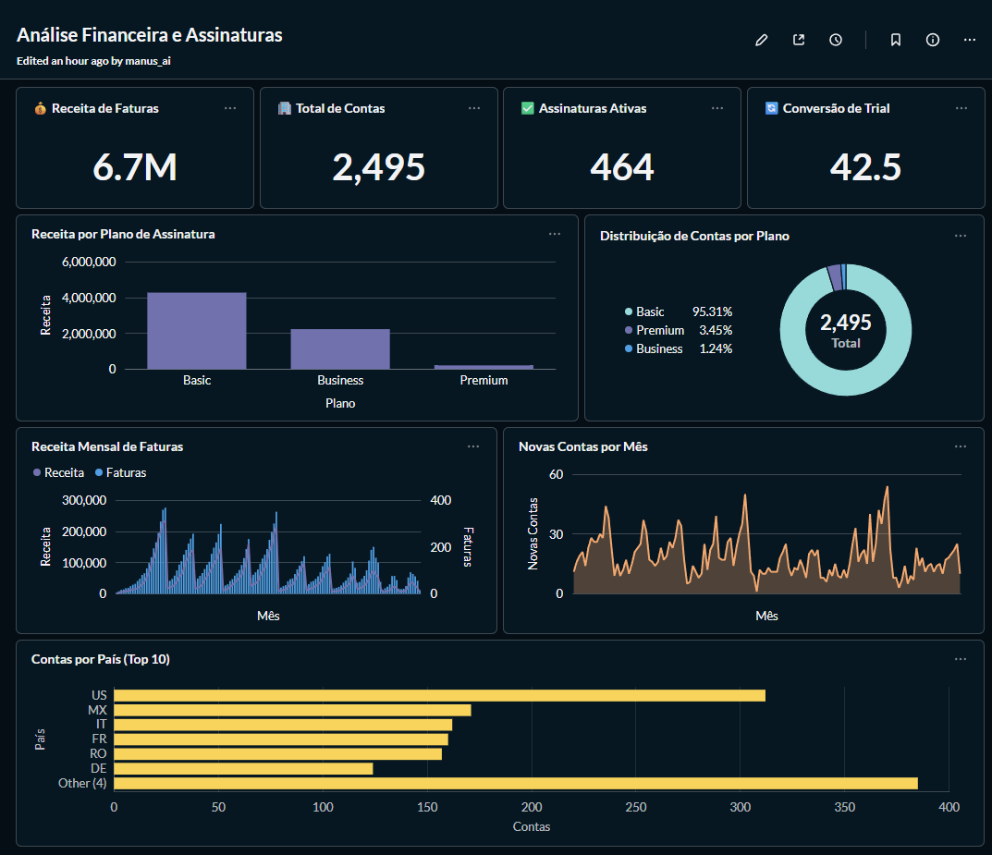Toggle the Faturas series in the legend
The width and height of the screenshot is (992, 855).
tap(119, 472)
